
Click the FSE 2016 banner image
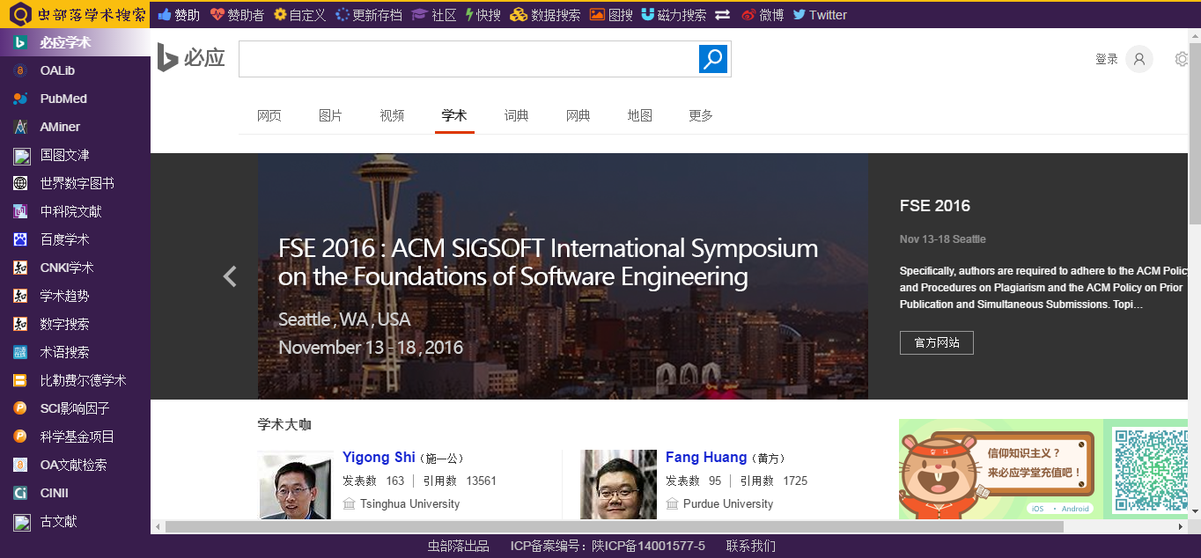(x=563, y=276)
